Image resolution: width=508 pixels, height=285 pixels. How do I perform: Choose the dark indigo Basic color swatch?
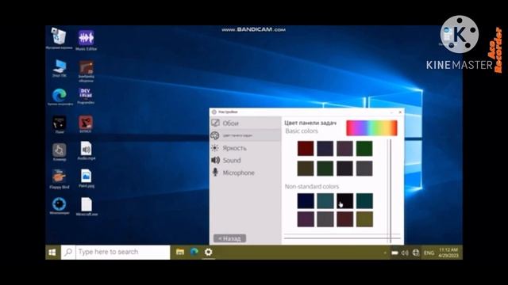[325, 148]
